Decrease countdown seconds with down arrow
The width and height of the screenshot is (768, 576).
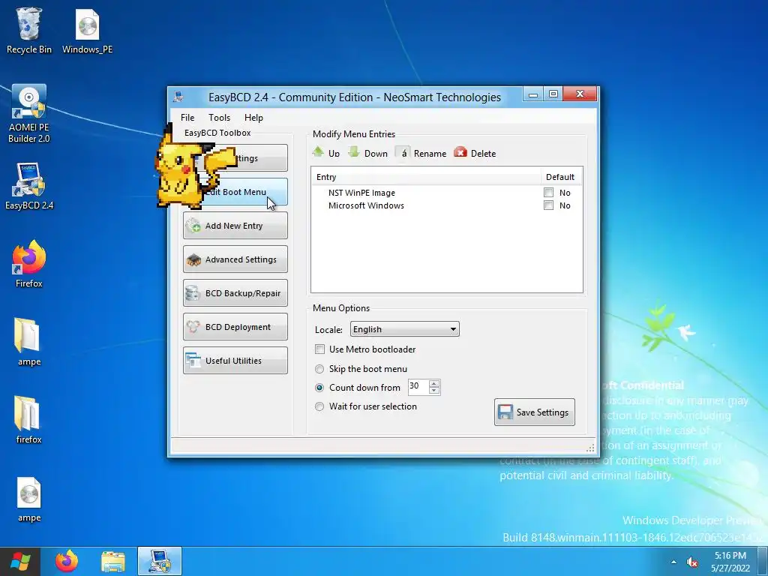434,390
